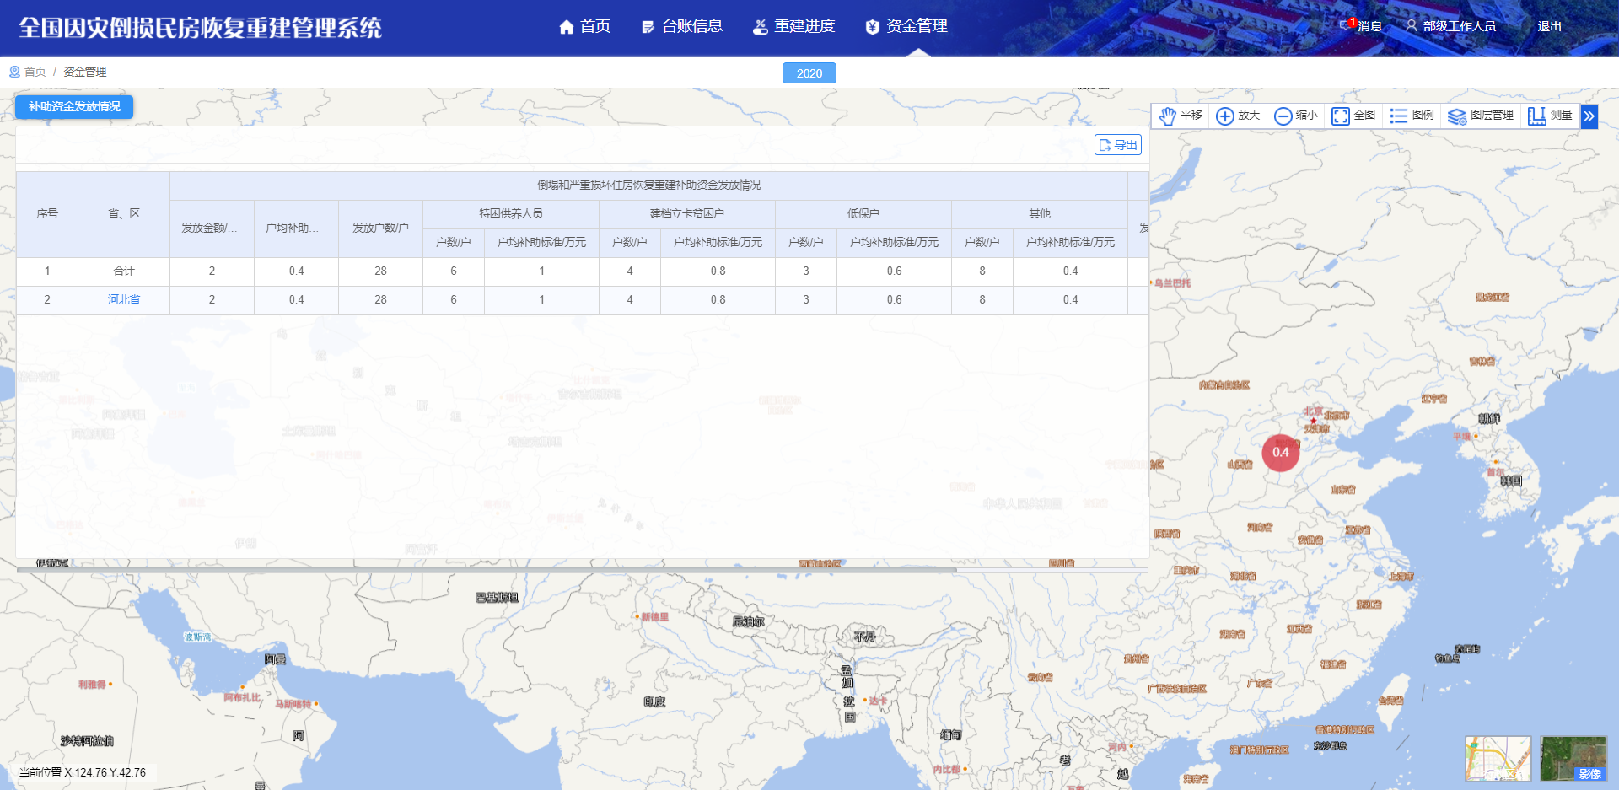The height and width of the screenshot is (790, 1619).
Task: Select the 平移 pan tool on the map
Action: click(x=1180, y=116)
